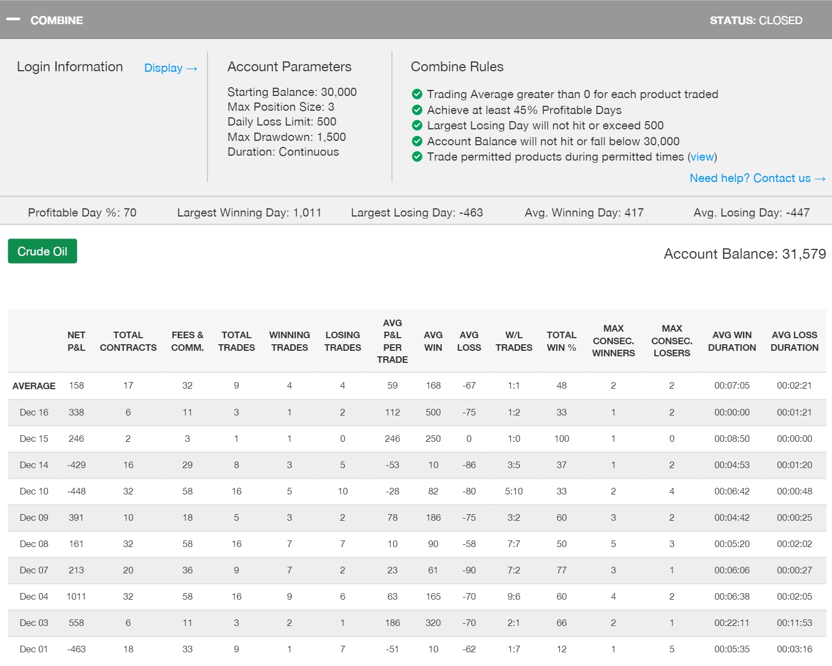Select the Crude Oil product button

(x=42, y=252)
